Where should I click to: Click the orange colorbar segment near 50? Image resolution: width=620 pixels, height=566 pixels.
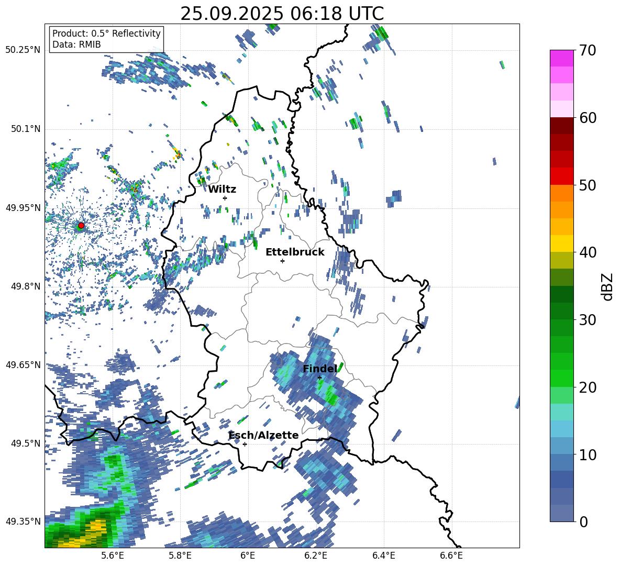[561, 193]
